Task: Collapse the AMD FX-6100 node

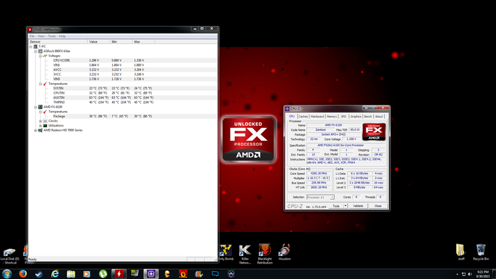Action: [x=35, y=107]
